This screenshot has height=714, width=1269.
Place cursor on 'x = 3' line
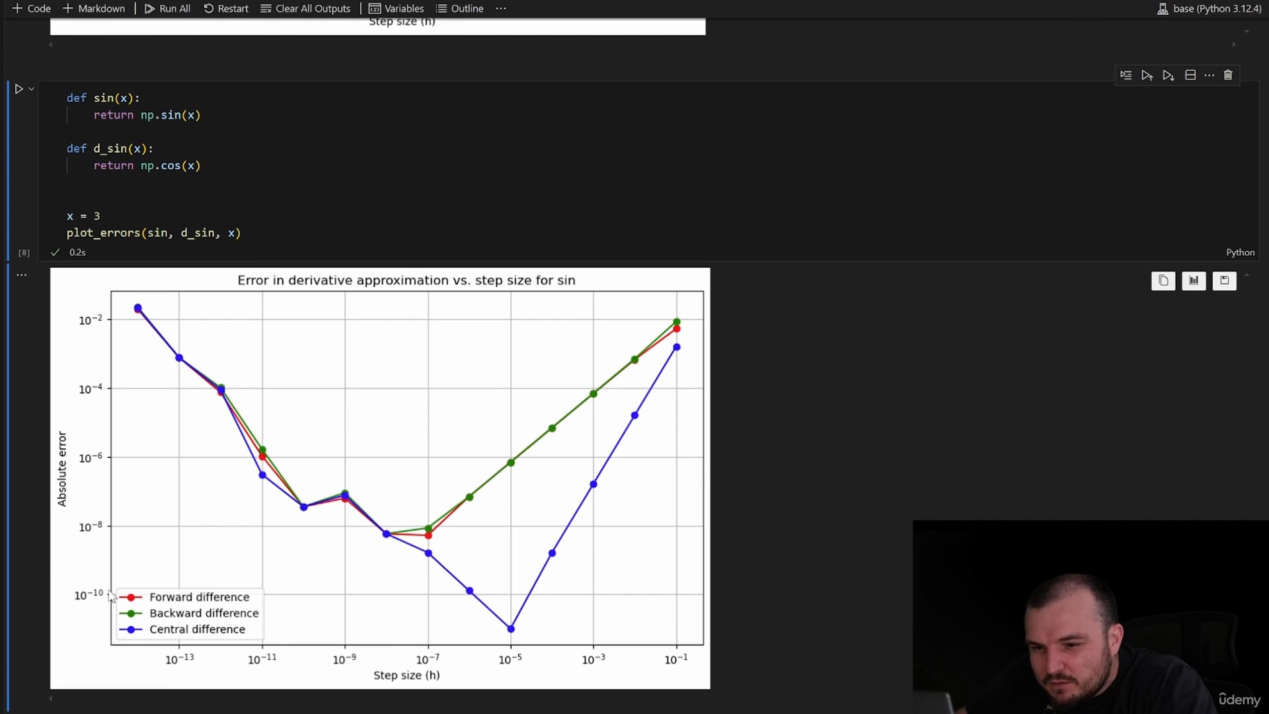coord(83,216)
